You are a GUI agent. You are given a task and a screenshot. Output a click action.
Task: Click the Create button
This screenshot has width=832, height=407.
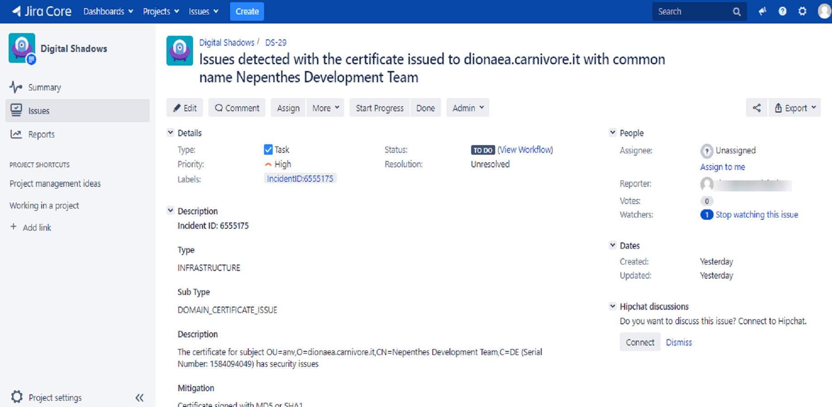point(247,11)
